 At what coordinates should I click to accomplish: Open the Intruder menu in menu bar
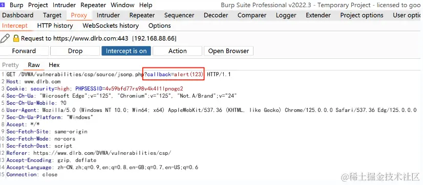pyautogui.click(x=64, y=5)
